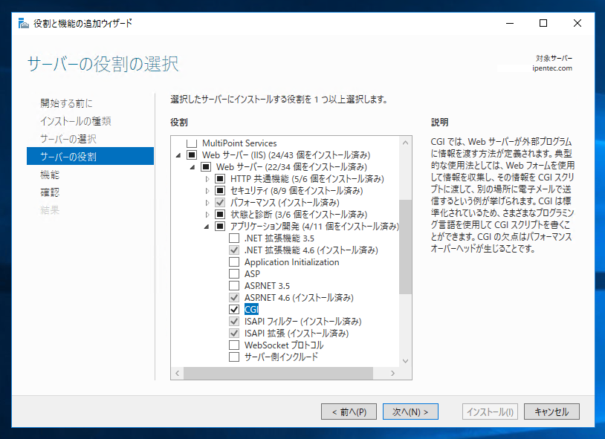Image resolution: width=605 pixels, height=439 pixels.
Task: Maximize the wizard window
Action: 543,23
